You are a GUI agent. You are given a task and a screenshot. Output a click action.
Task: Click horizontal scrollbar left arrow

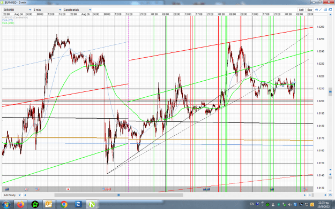(25, 195)
